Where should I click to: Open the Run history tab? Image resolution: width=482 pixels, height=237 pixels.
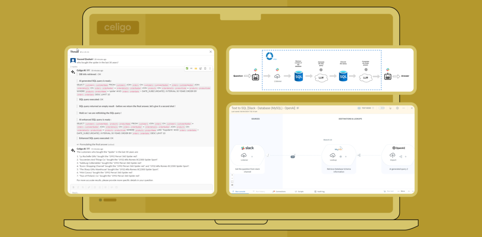pyautogui.click(x=258, y=191)
